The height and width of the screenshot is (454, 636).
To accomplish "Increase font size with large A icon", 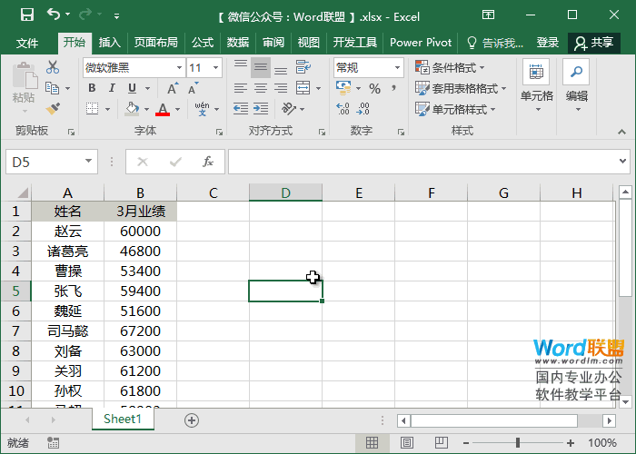I will pyautogui.click(x=173, y=88).
